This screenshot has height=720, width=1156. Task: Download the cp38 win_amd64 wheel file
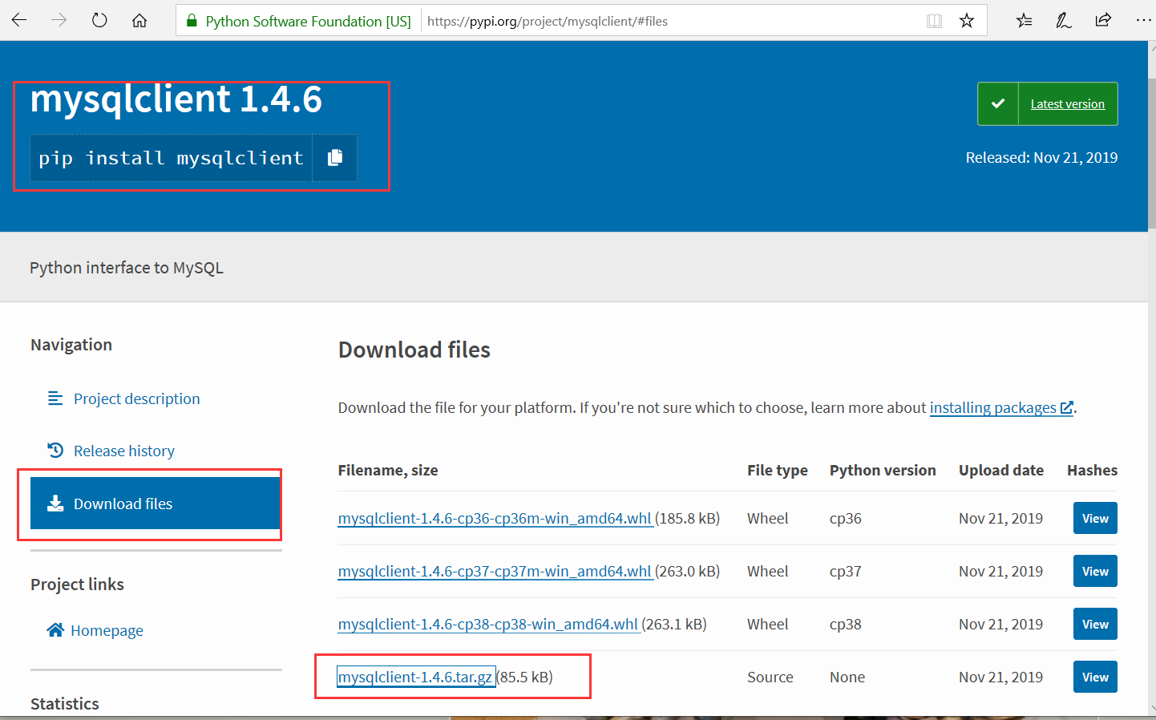488,624
